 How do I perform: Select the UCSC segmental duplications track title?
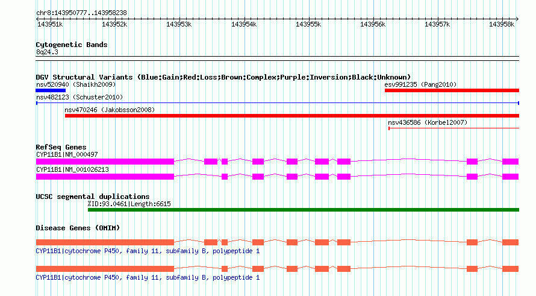pos(93,197)
